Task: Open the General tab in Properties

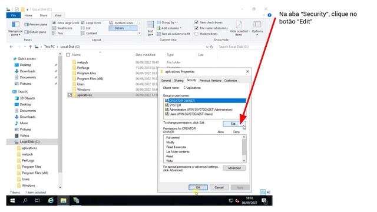Action: tap(166, 81)
